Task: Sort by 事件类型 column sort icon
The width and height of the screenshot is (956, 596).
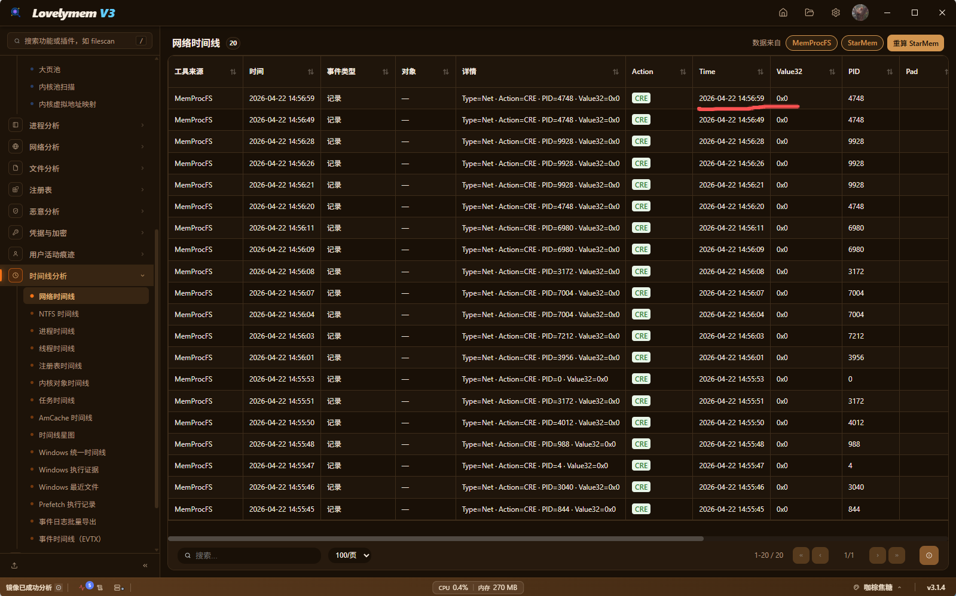Action: (x=386, y=72)
